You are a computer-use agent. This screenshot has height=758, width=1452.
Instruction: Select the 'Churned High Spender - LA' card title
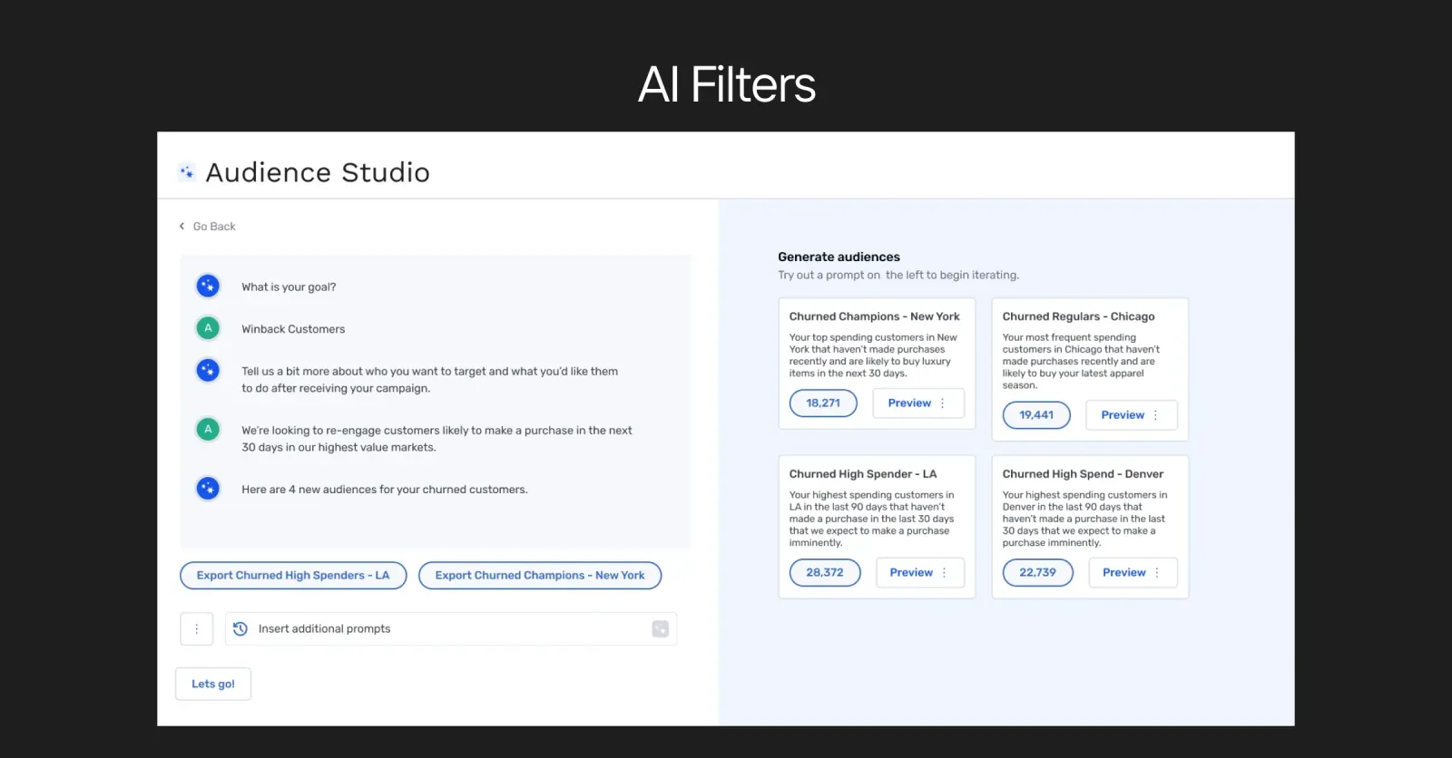(862, 473)
